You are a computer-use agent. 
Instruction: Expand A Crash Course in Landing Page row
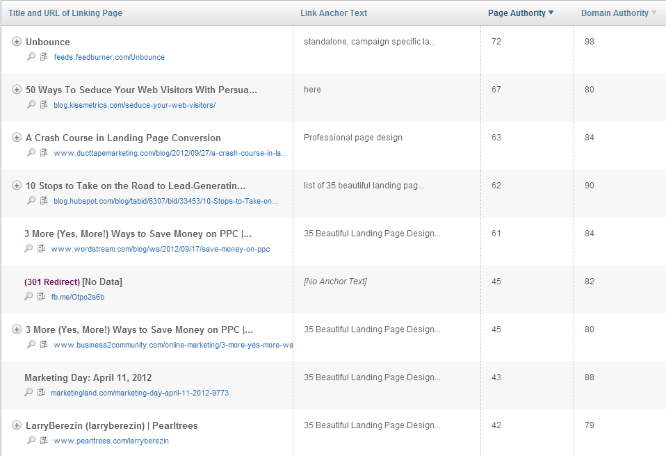(17, 137)
